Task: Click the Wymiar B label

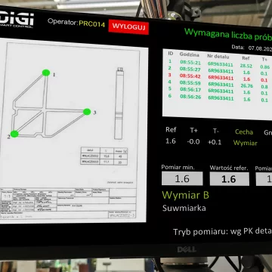Action: pyautogui.click(x=185, y=195)
